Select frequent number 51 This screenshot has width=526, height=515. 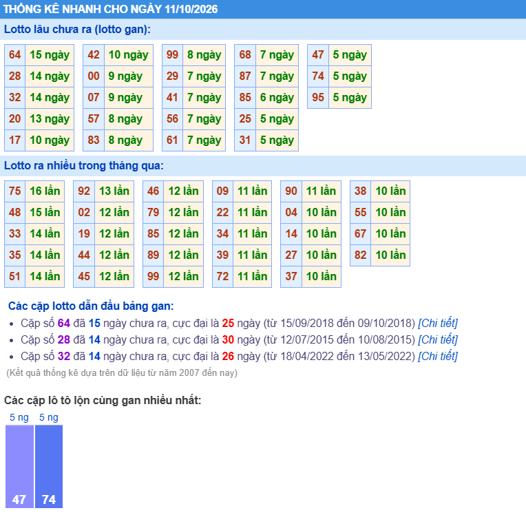coord(14,277)
